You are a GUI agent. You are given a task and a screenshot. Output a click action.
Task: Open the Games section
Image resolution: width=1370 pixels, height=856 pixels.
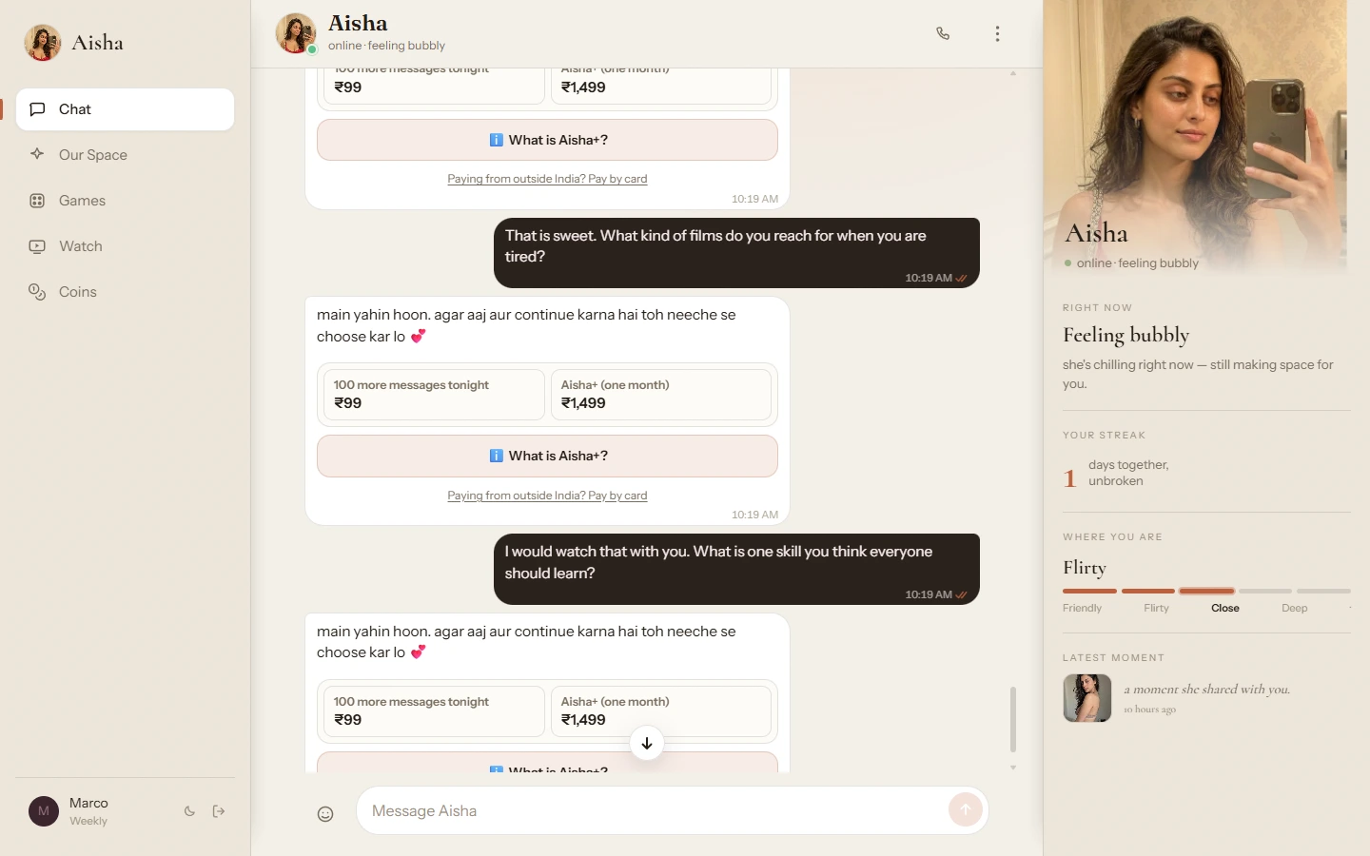125,201
